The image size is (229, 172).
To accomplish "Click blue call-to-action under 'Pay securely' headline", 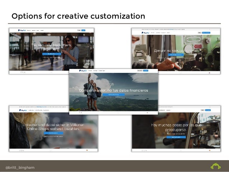I will (52, 54).
